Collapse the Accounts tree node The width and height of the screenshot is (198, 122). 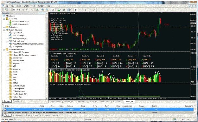tap(4, 19)
